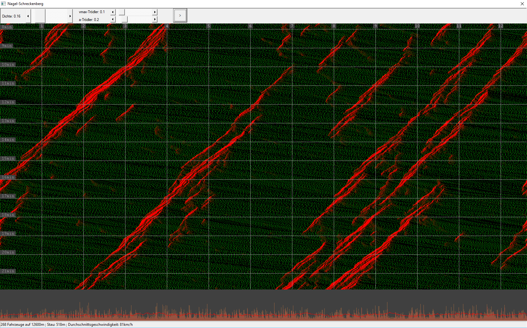Image resolution: width=527 pixels, height=328 pixels.
Task: Close the Nagel-Schreckenberg window
Action: click(522, 4)
